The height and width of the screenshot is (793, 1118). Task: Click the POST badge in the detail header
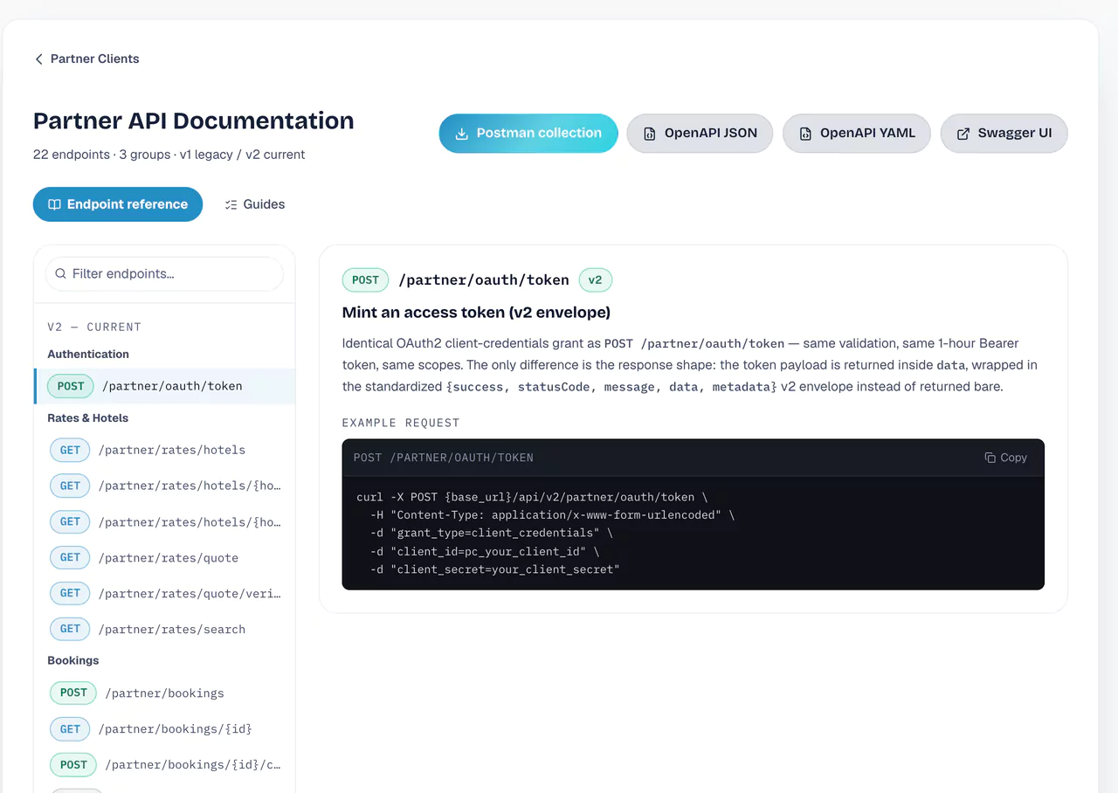click(x=365, y=280)
